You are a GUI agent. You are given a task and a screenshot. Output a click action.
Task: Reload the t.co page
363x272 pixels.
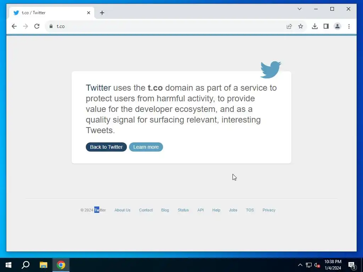click(x=37, y=26)
